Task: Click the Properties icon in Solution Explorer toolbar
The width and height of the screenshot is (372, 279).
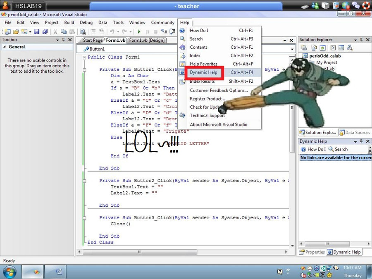Action: click(x=304, y=48)
